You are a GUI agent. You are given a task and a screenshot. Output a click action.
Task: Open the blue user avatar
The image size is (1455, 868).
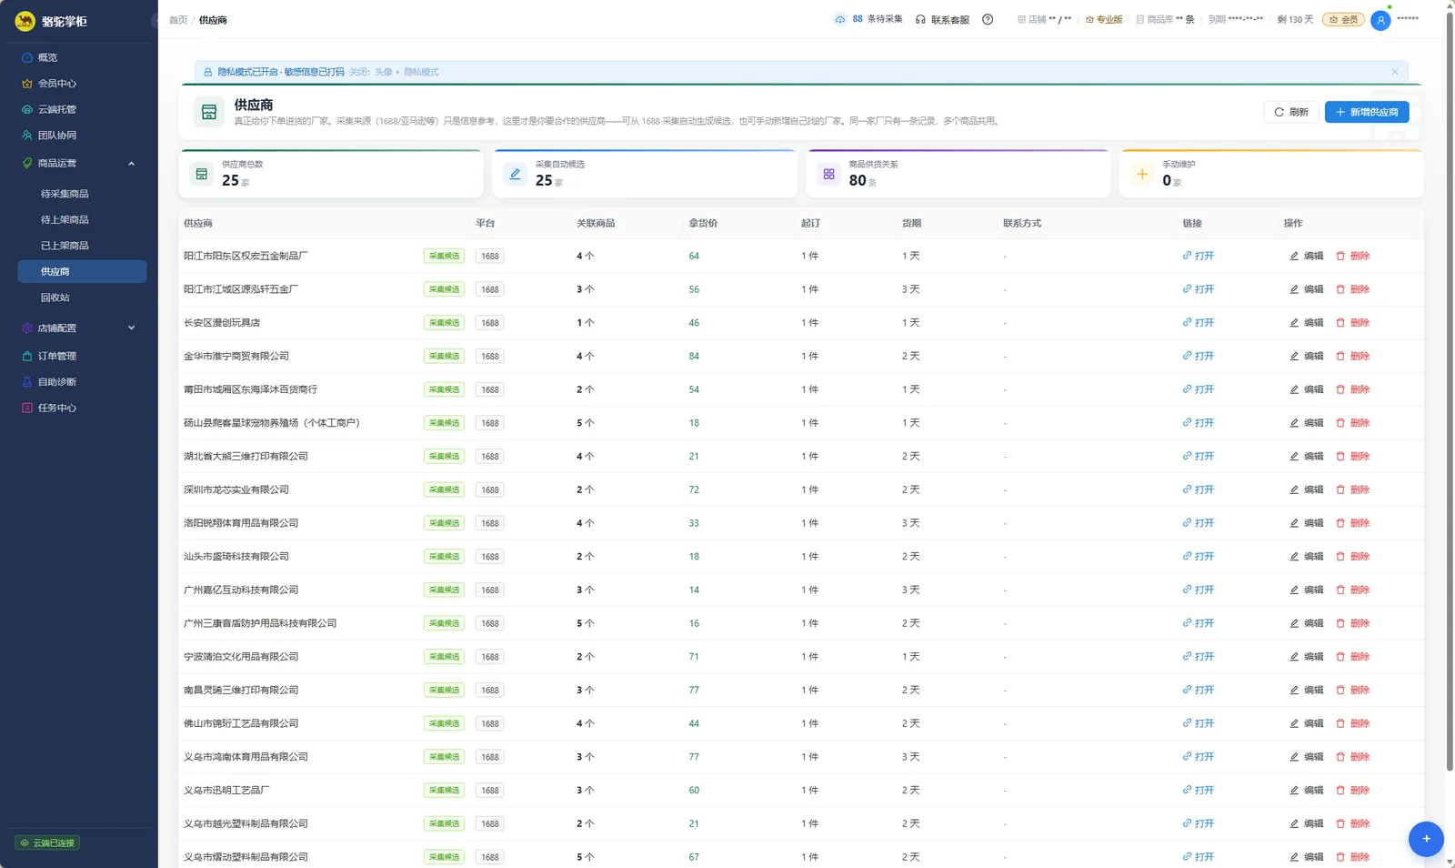click(x=1380, y=20)
